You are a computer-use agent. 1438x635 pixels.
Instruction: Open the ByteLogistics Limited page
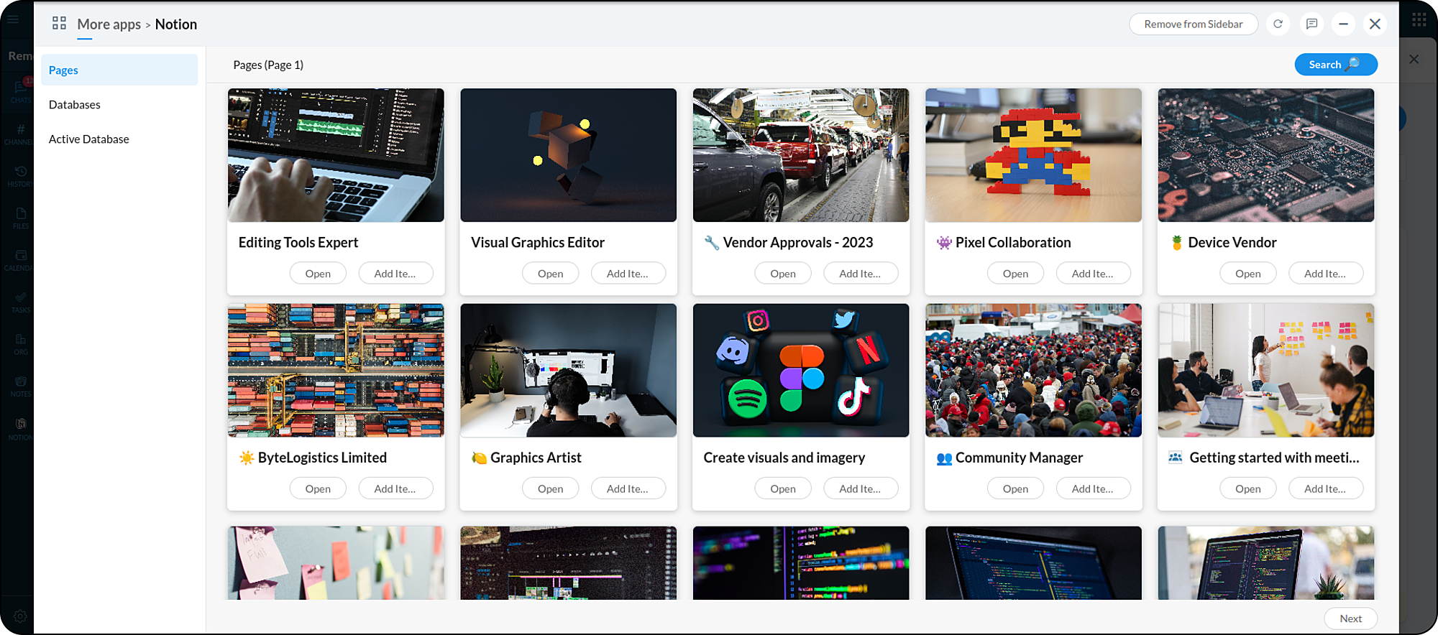tap(318, 488)
